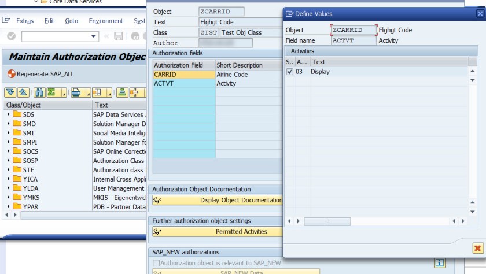Open the Extras menu

click(25, 21)
